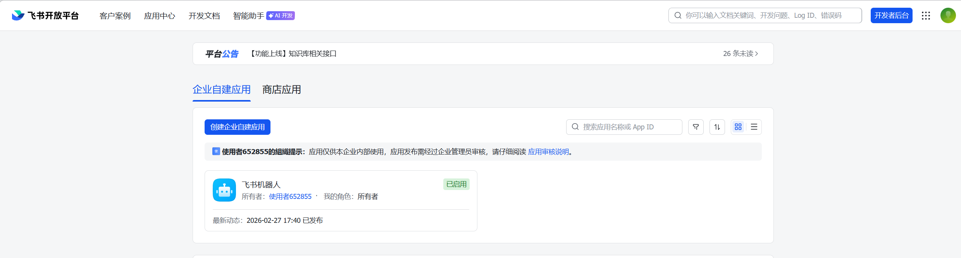This screenshot has height=258, width=961.
Task: Switch to the 企业自建应用 tab
Action: (x=222, y=90)
